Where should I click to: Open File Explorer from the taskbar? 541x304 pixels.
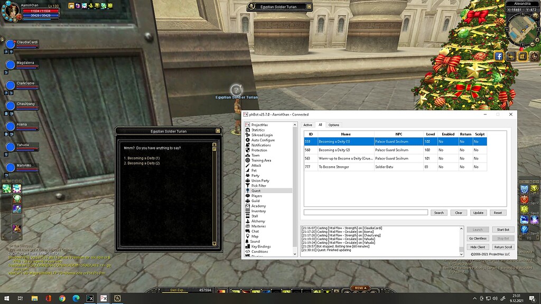34,298
